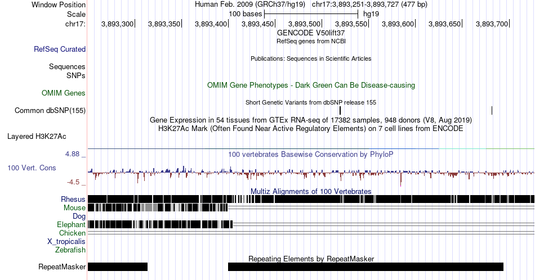
Task: Select the SNPs track label
Action: click(76, 75)
